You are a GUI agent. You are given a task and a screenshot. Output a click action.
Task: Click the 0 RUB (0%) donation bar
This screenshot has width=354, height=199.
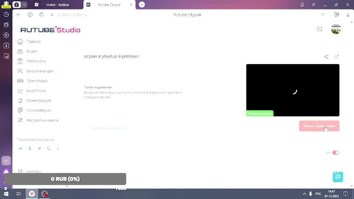point(65,179)
